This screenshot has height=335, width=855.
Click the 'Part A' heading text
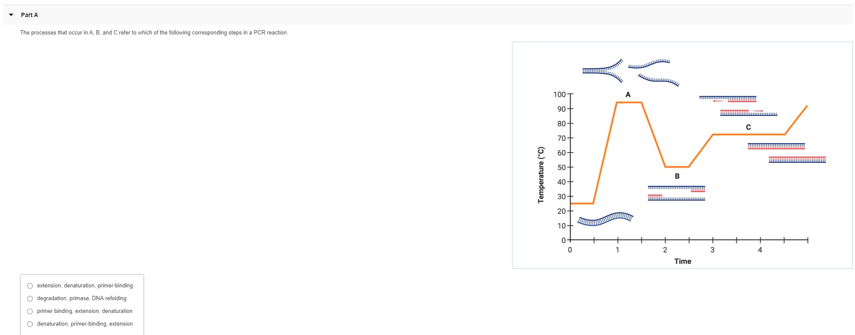point(29,15)
